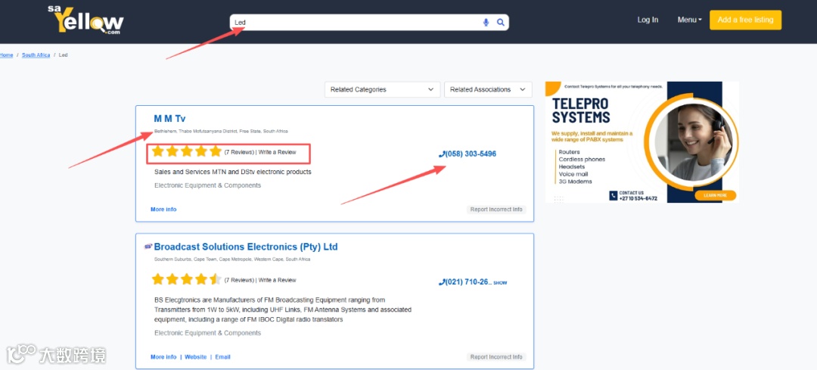Screen dimensions: 817x370
Task: Click the Add a free listing button
Action: click(x=745, y=20)
